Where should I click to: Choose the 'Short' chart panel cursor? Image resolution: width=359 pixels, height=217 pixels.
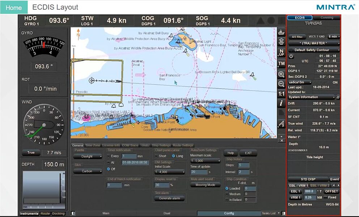156,156
